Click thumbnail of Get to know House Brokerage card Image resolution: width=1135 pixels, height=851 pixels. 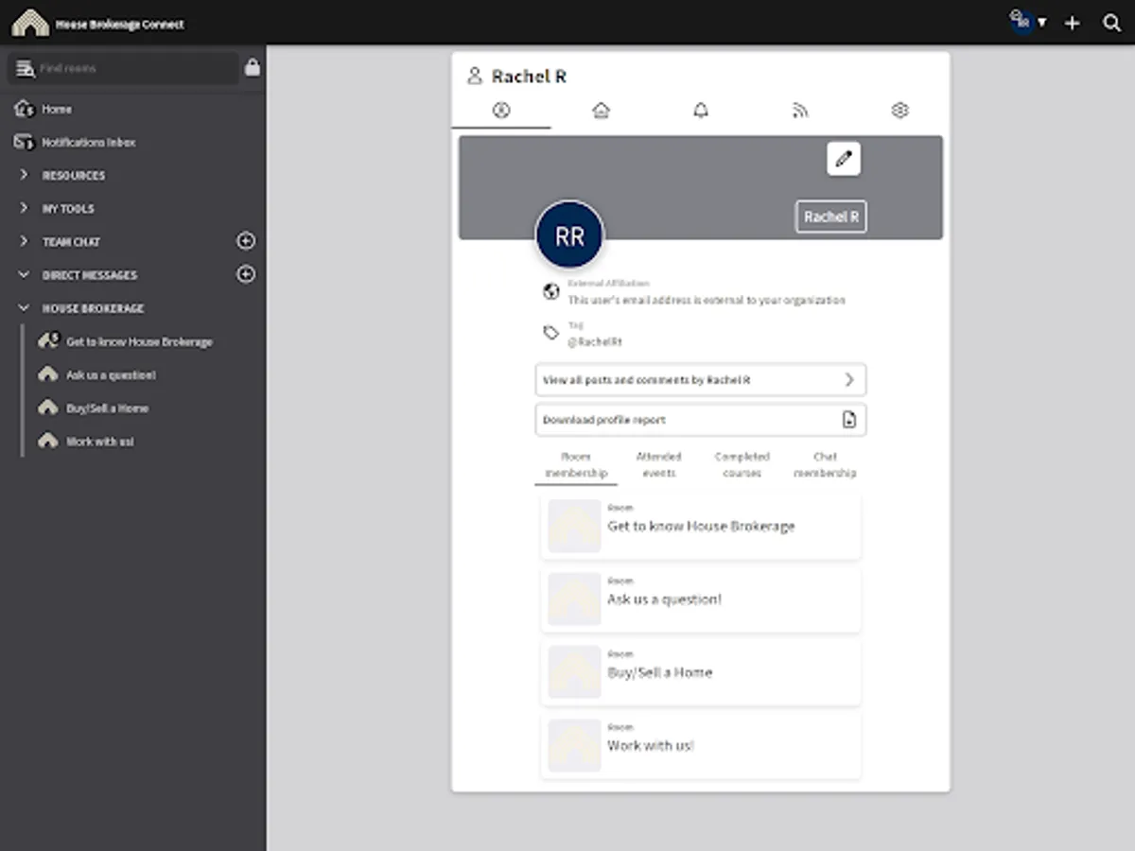pos(574,526)
